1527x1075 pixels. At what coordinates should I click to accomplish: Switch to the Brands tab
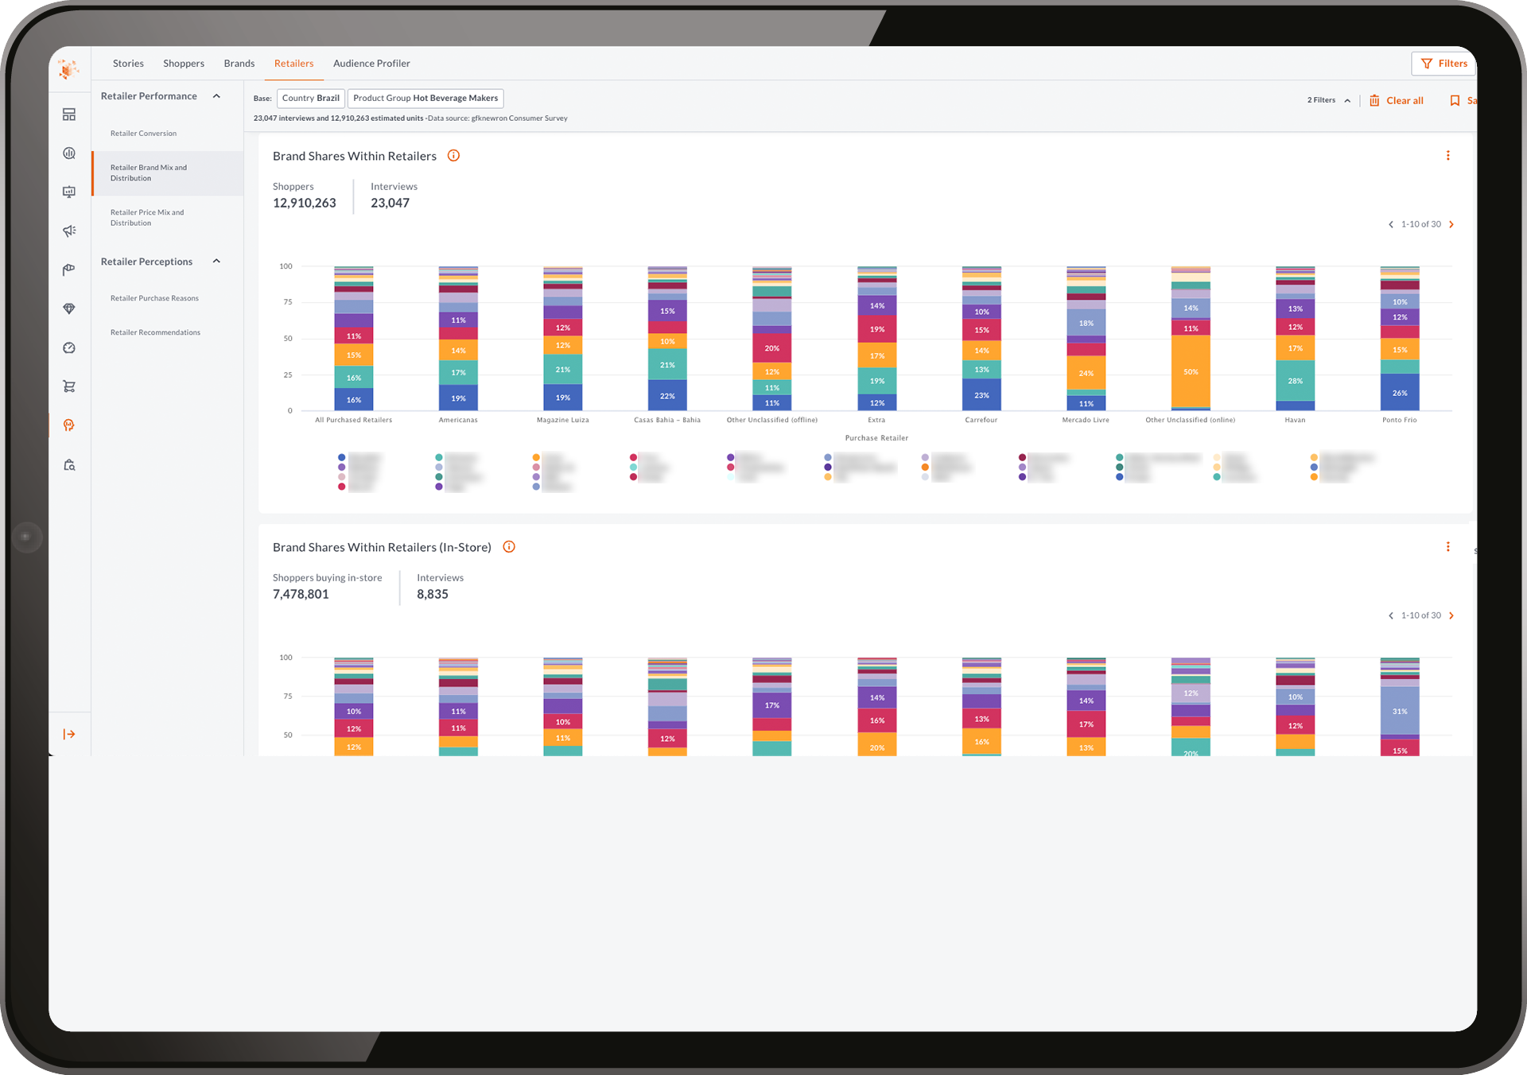coord(239,64)
